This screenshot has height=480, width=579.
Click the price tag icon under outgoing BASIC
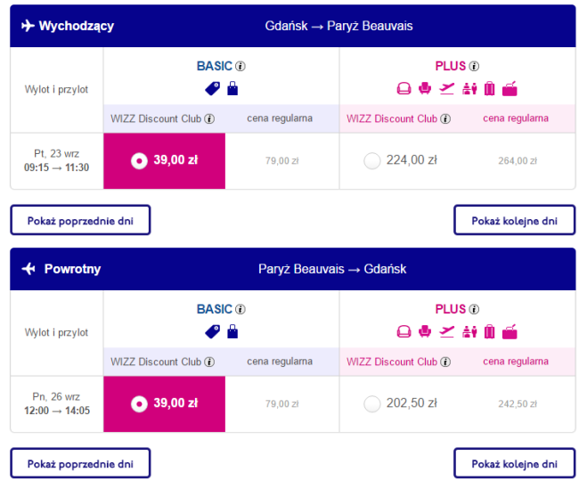click(x=213, y=89)
